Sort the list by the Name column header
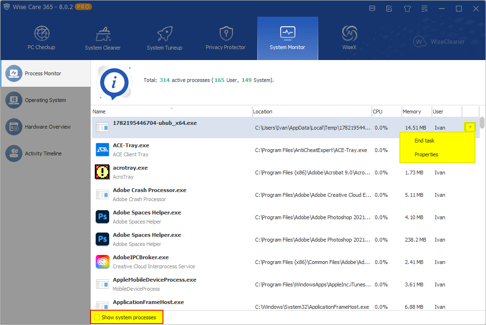The image size is (486, 325). pos(172,112)
